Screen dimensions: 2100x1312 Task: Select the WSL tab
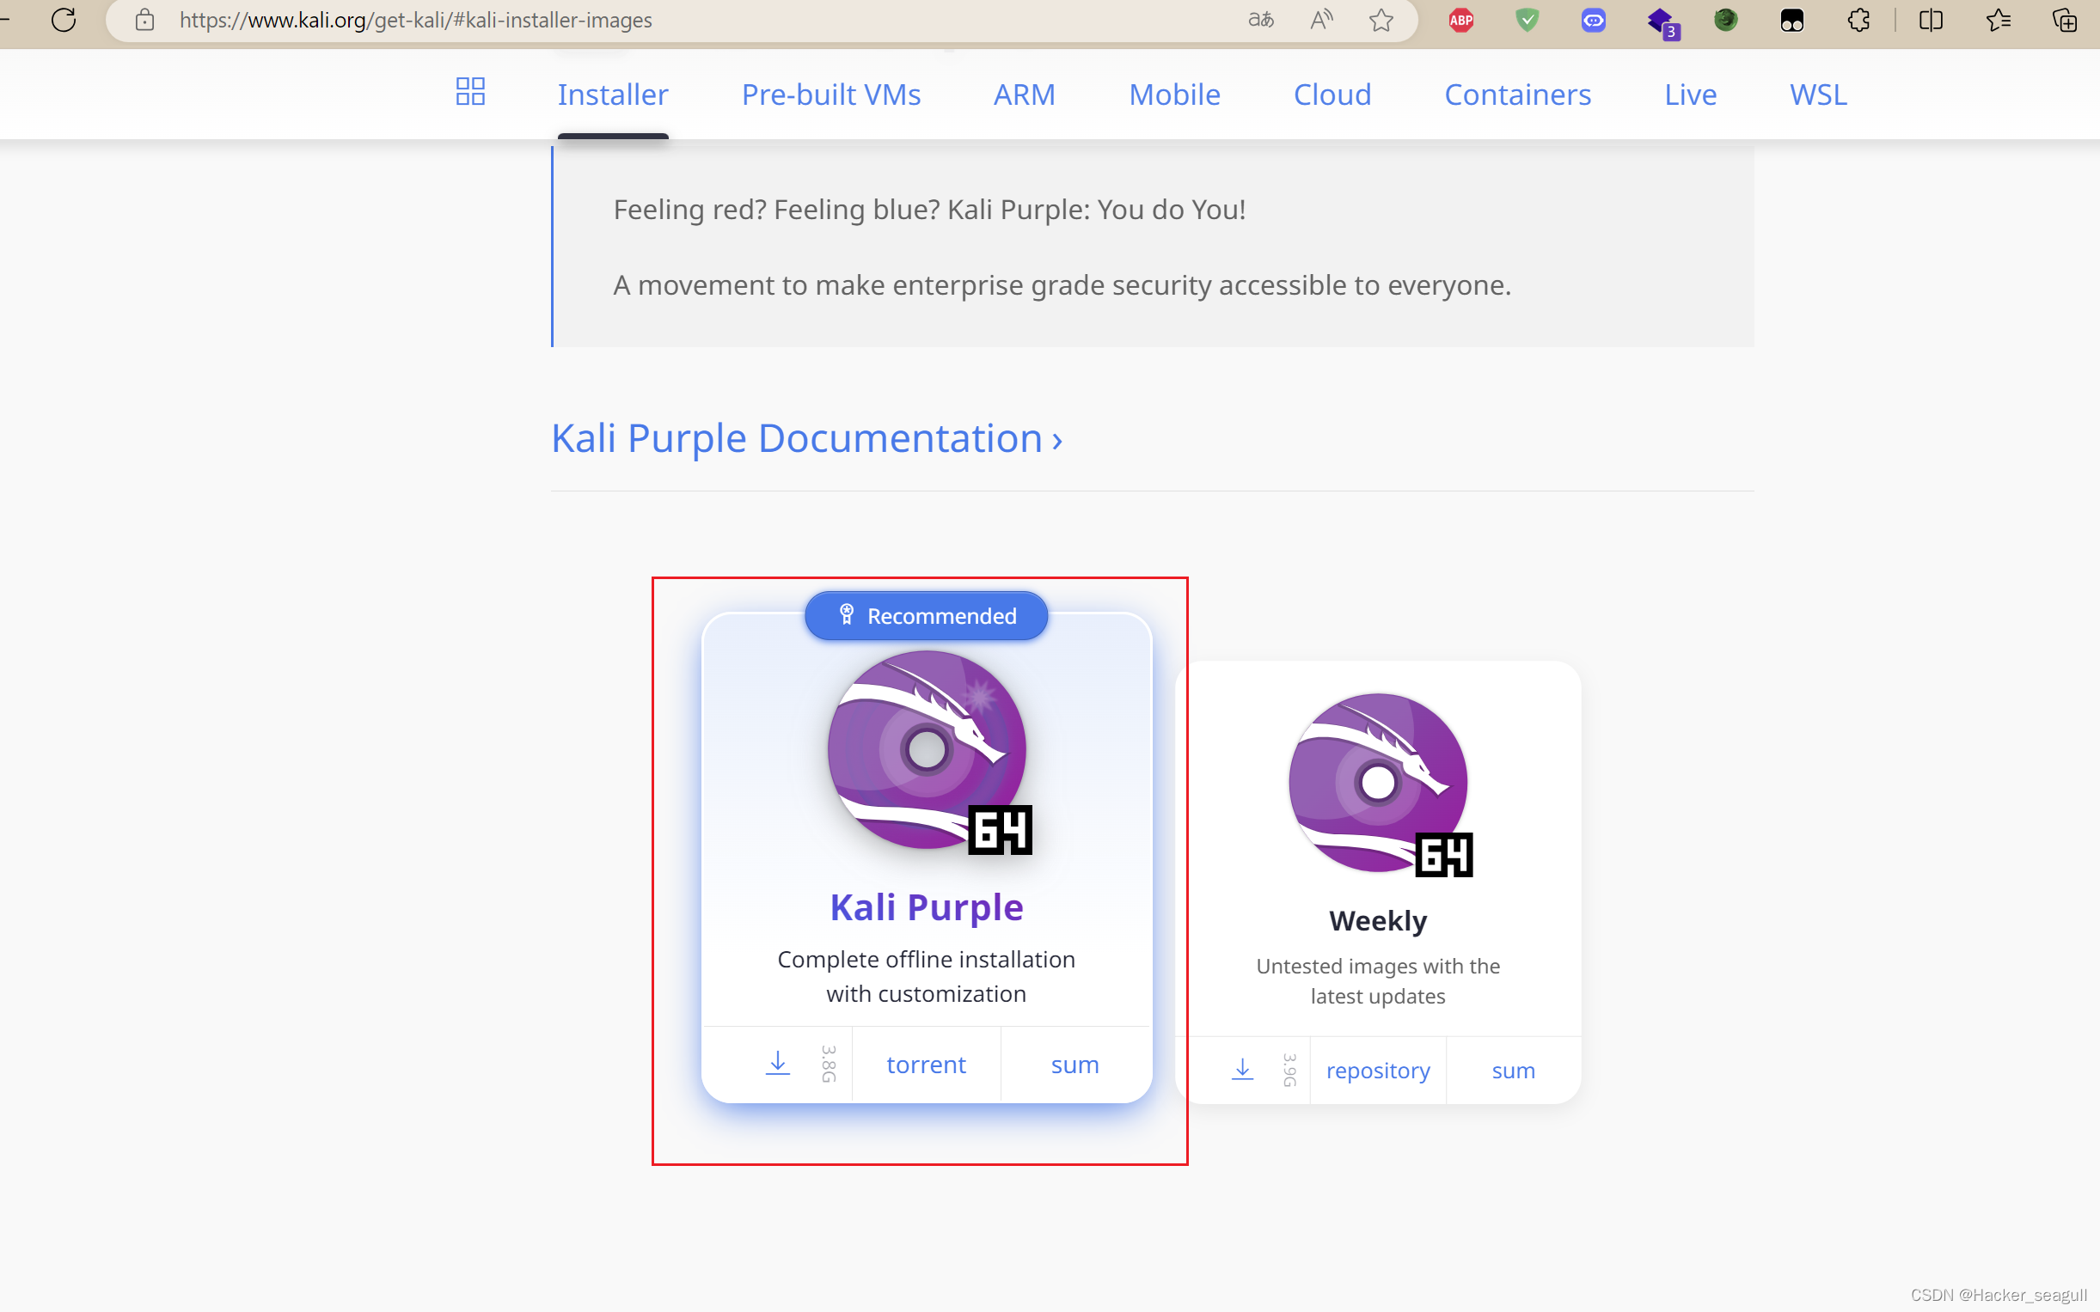[x=1817, y=95]
